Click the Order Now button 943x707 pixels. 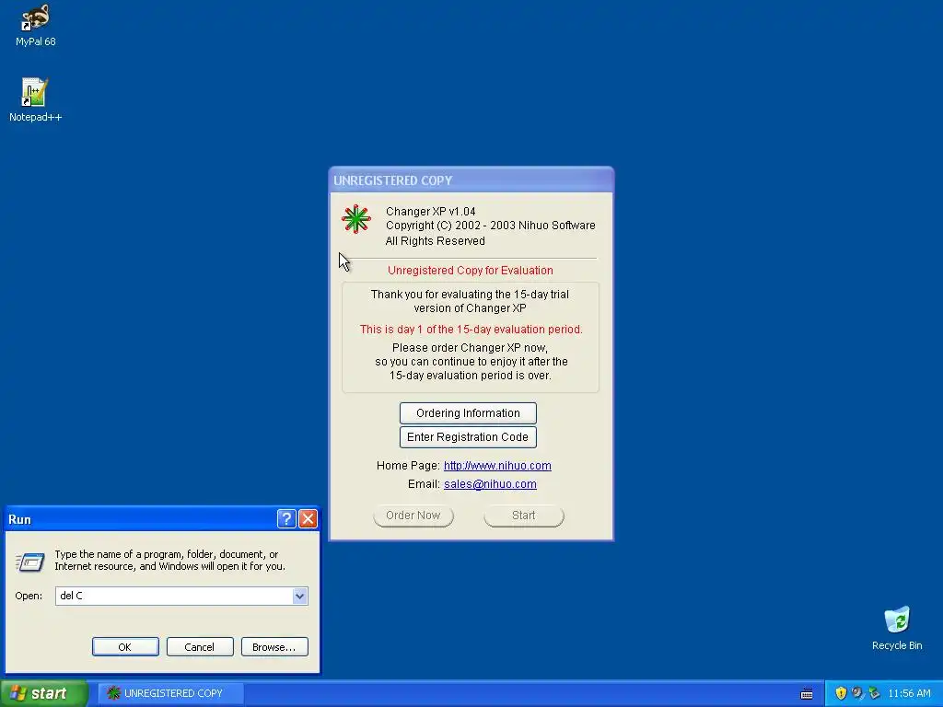(413, 516)
